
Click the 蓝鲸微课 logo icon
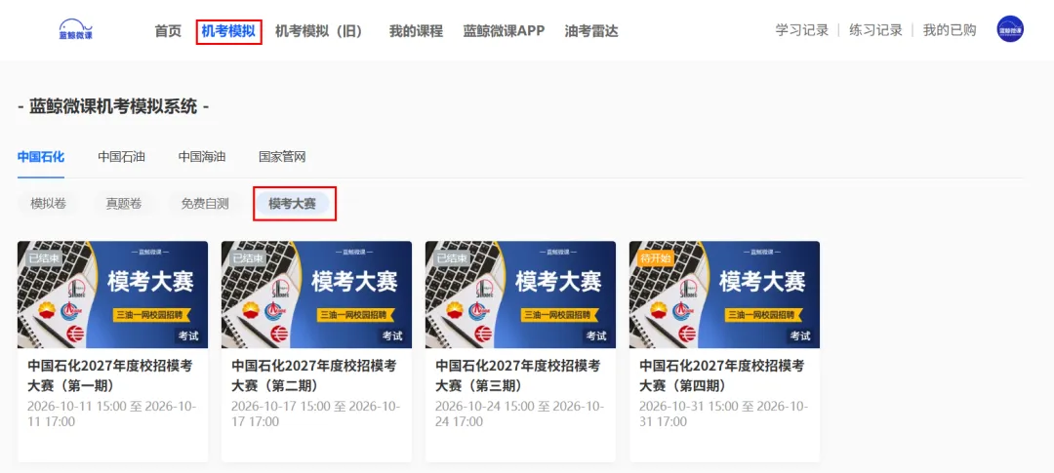(75, 29)
